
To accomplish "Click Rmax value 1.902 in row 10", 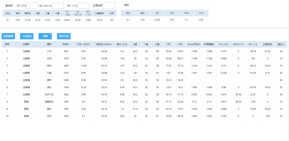I will (x=194, y=116).
